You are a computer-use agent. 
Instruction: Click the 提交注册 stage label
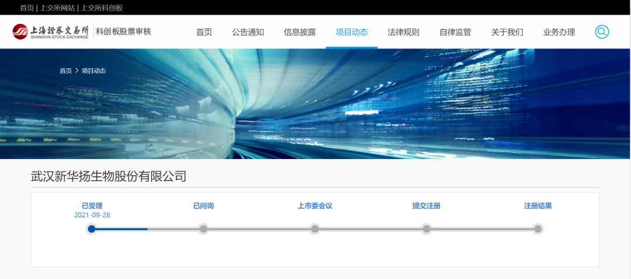(x=426, y=206)
